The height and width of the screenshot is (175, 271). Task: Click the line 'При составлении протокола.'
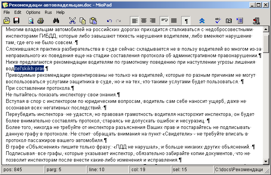(39, 88)
